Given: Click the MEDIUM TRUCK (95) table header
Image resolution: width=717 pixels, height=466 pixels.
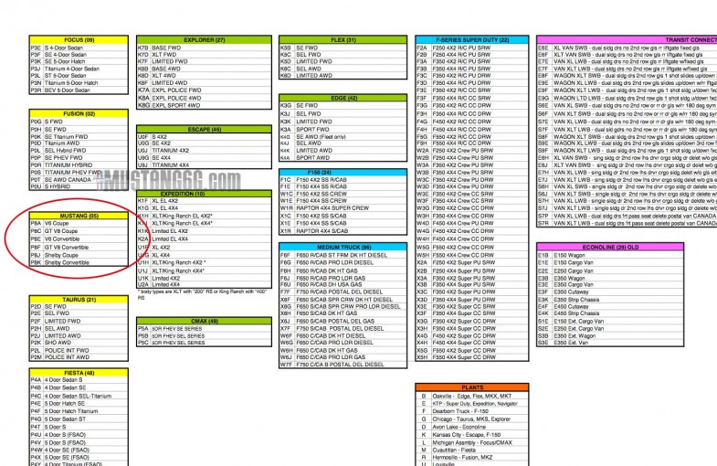Looking at the screenshot, I should click(343, 247).
